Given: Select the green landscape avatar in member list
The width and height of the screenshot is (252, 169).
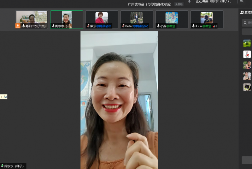Looking at the screenshot, I should pyautogui.click(x=247, y=43).
